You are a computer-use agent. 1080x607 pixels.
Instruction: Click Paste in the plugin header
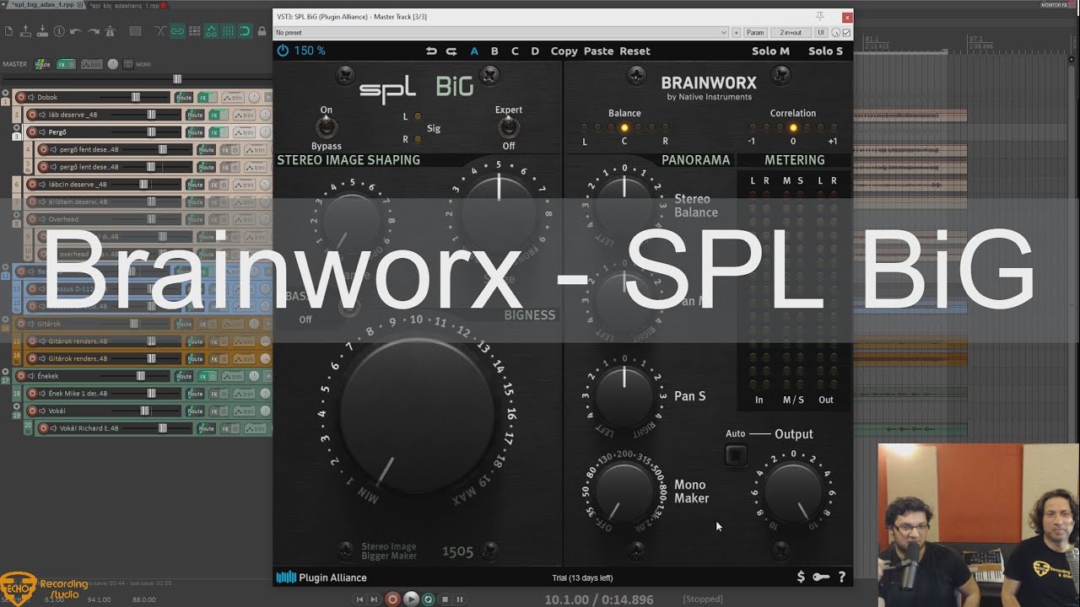point(598,51)
